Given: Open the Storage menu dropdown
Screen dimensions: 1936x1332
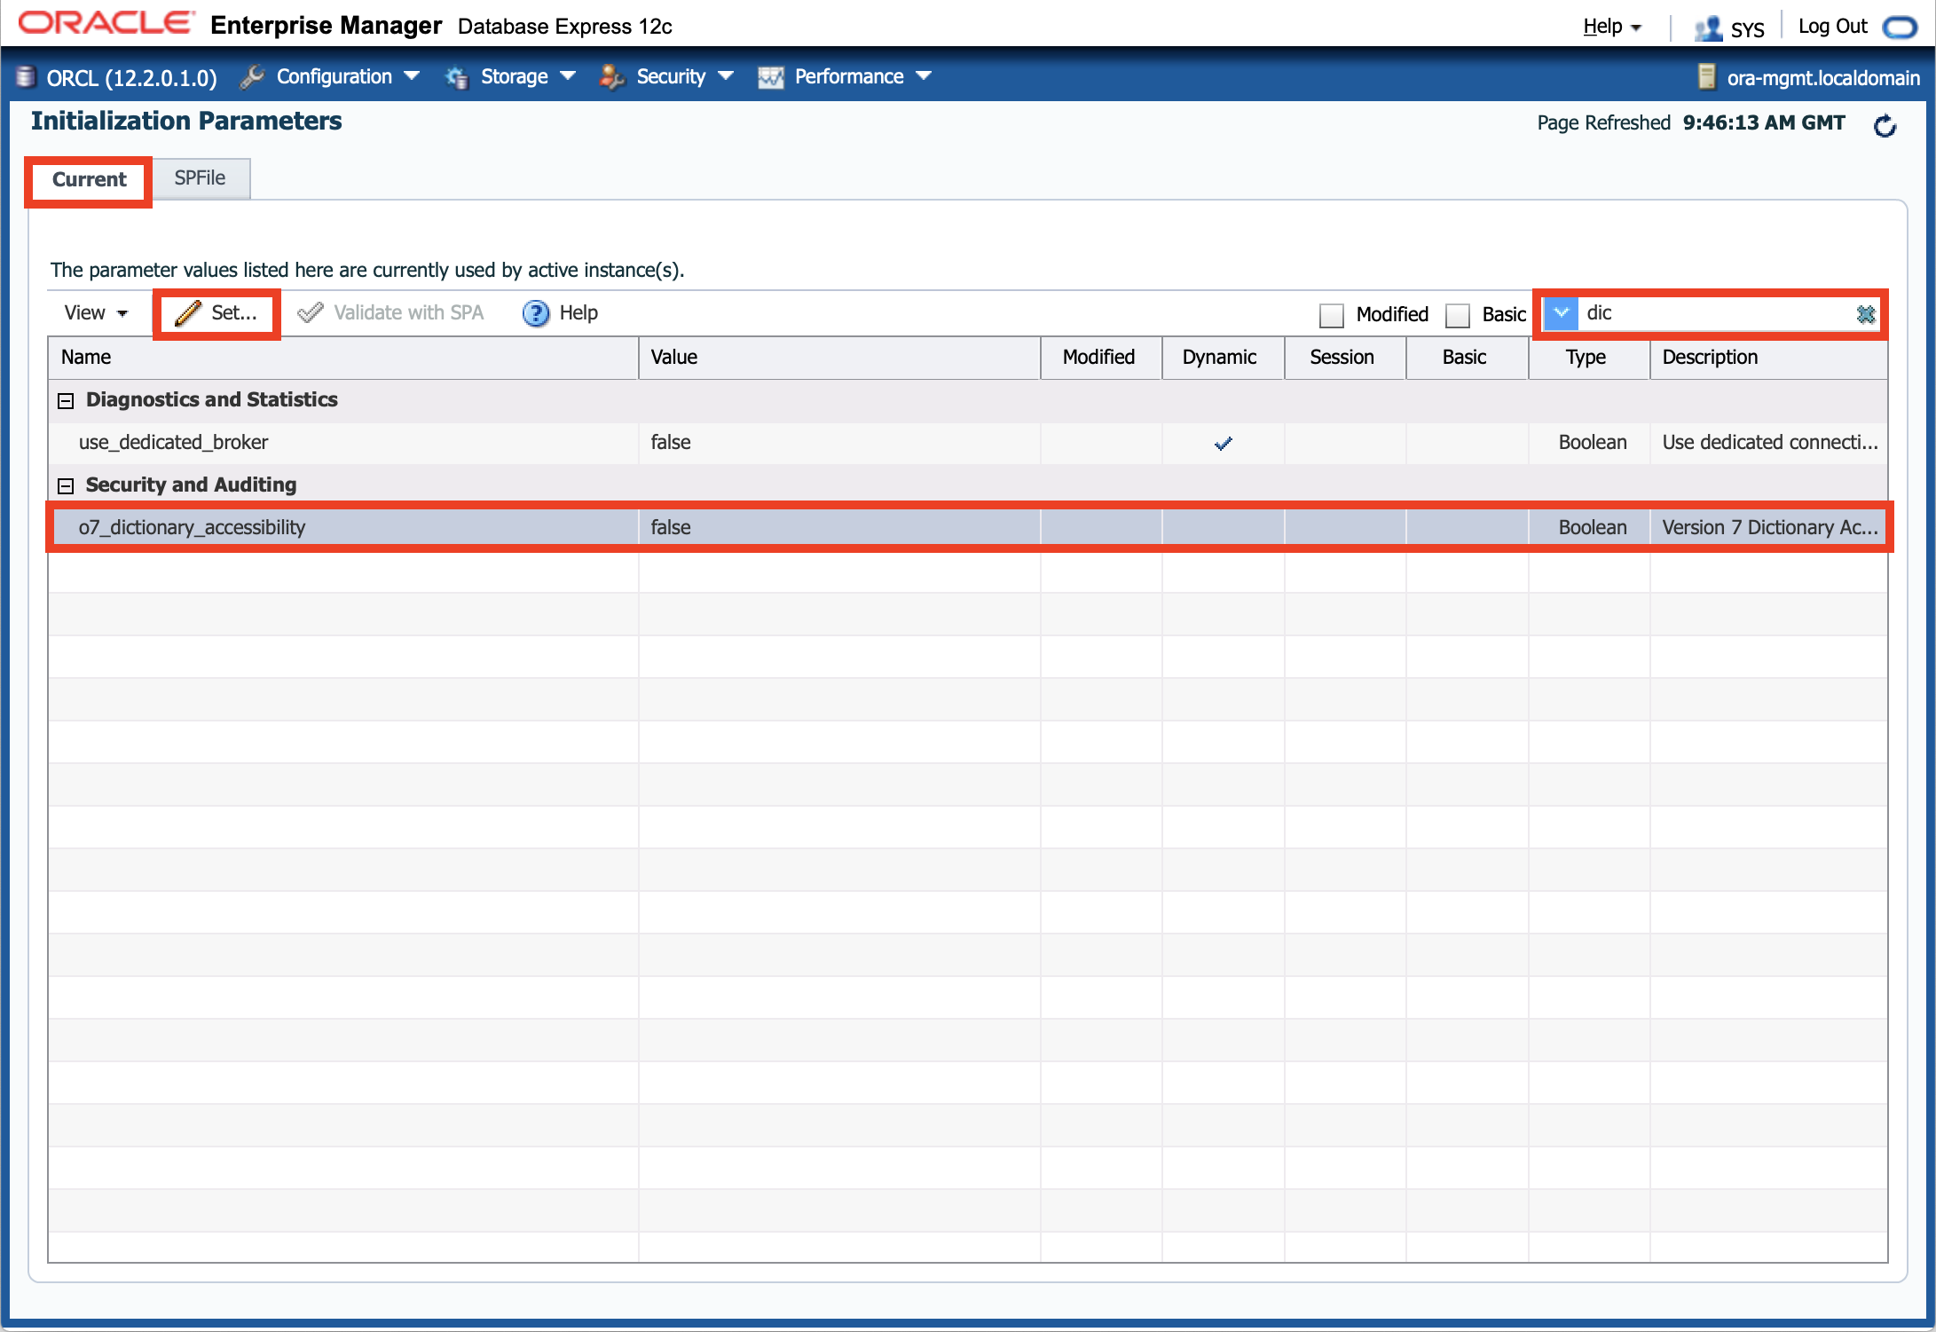Looking at the screenshot, I should pyautogui.click(x=568, y=76).
